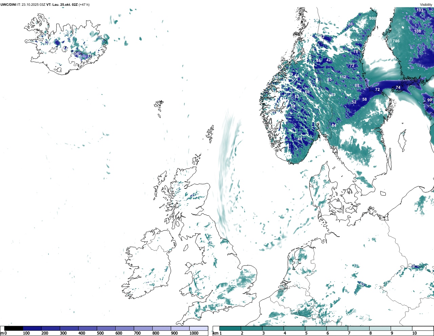Pick the 3–4 km legend swatch
Viewport: 434px width, 336px height.
tap(273, 328)
